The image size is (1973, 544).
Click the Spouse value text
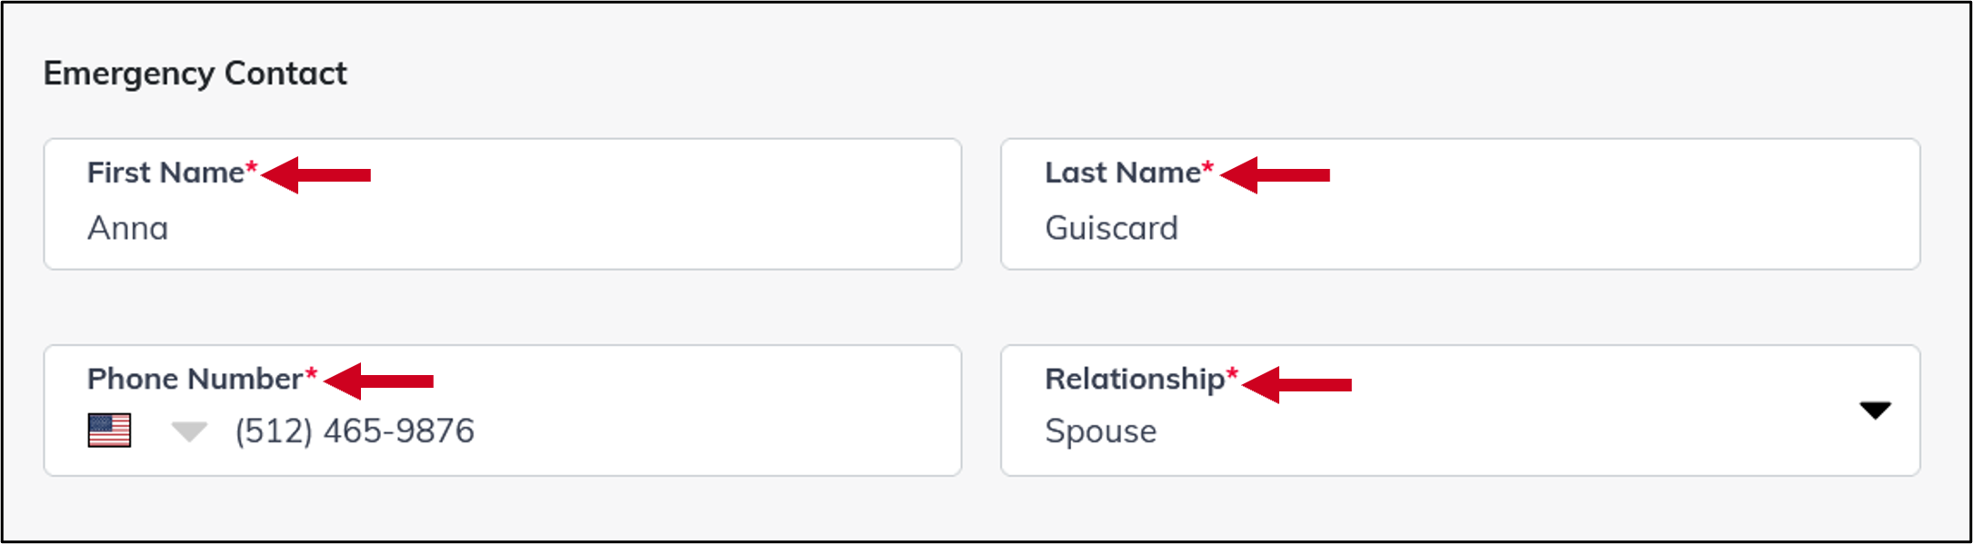(x=1102, y=431)
